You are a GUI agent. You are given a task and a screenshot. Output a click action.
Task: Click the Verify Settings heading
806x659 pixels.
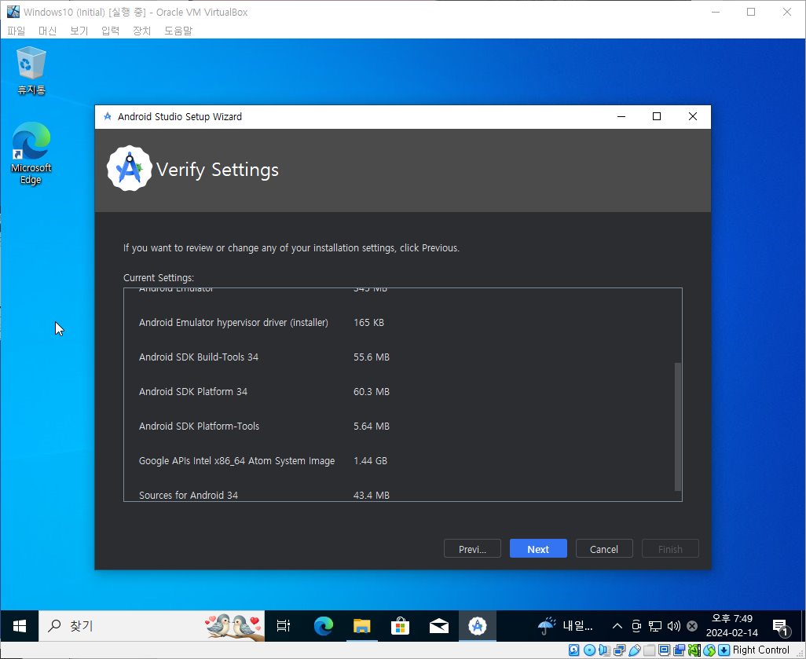(x=218, y=170)
